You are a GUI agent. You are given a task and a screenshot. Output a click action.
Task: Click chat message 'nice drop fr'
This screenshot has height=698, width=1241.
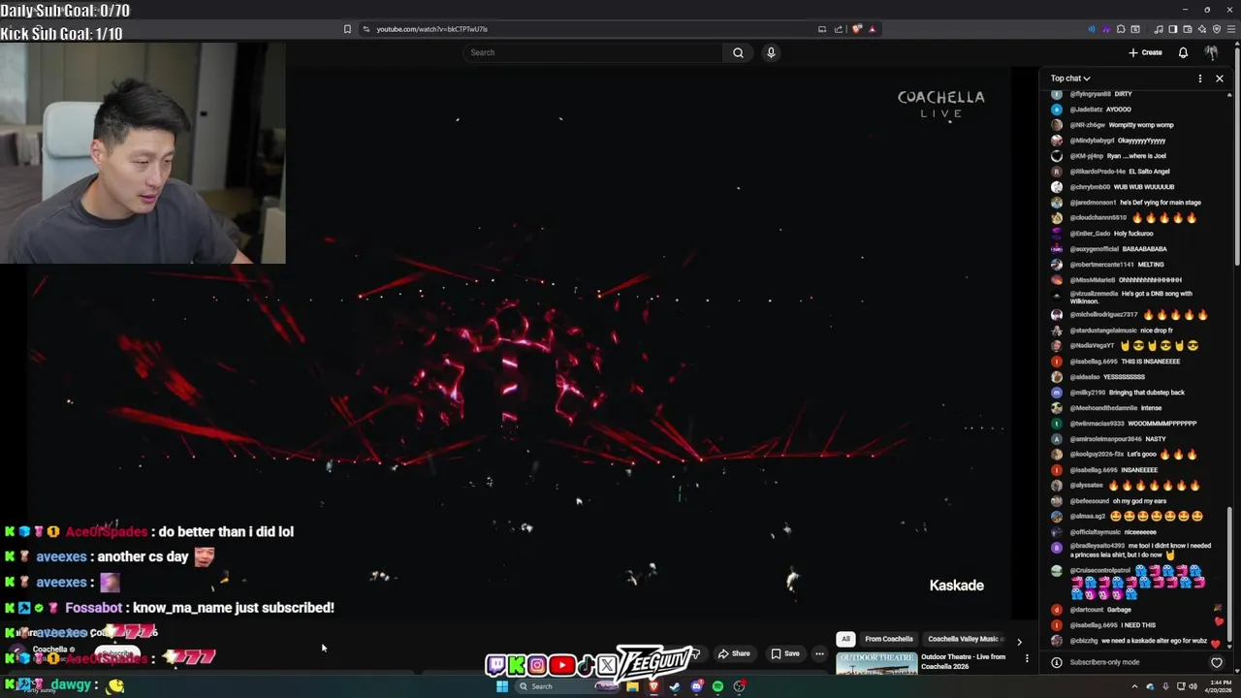[x=1157, y=331]
